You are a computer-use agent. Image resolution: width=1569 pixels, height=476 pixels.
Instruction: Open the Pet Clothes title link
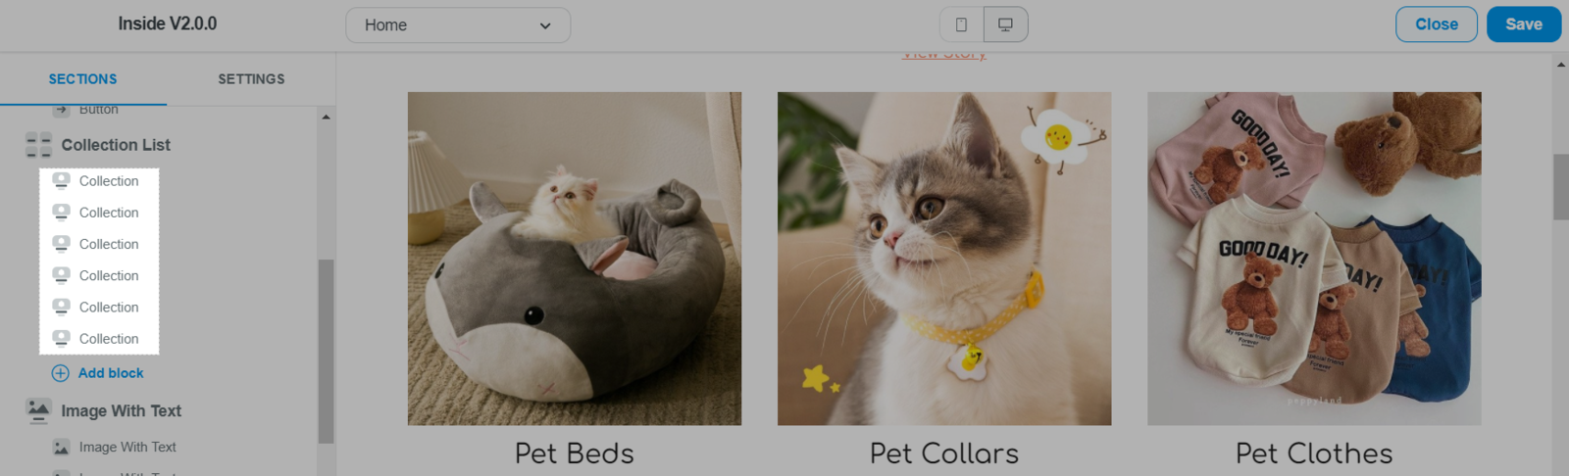[x=1314, y=453]
